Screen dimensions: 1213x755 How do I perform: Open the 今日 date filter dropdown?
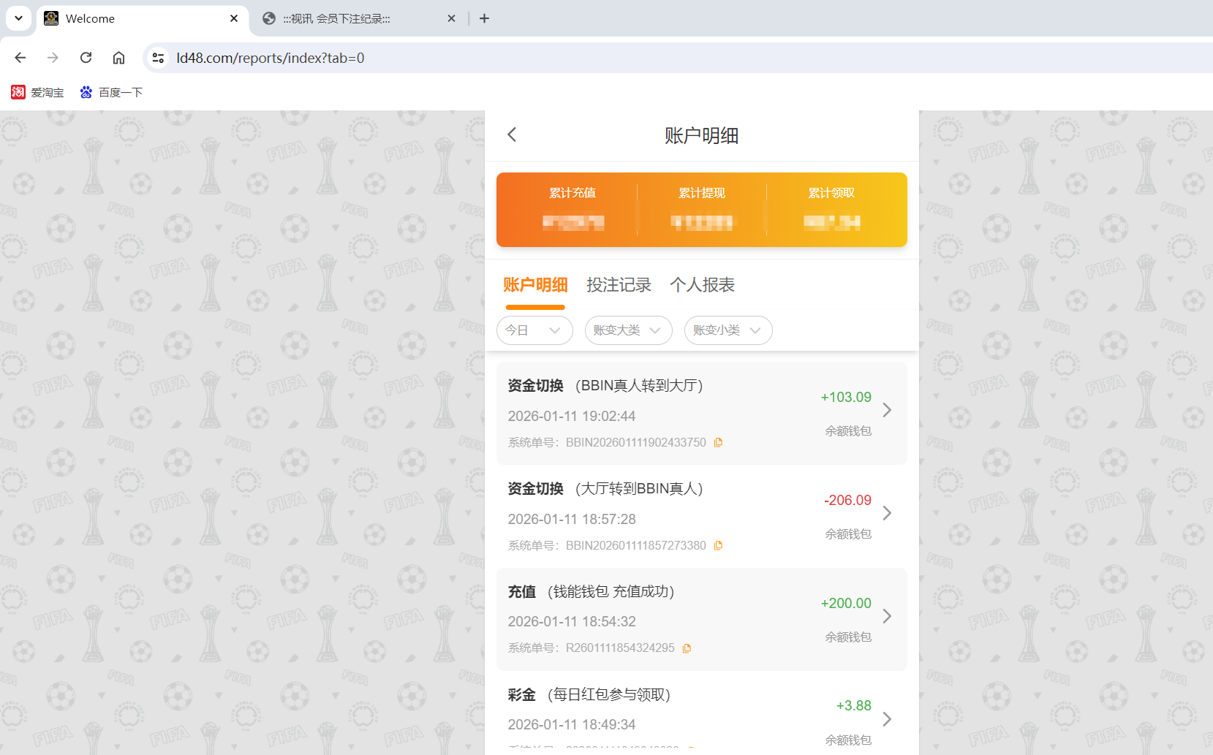[x=534, y=330]
